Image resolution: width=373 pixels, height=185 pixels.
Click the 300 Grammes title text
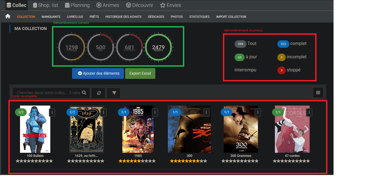[241, 156]
